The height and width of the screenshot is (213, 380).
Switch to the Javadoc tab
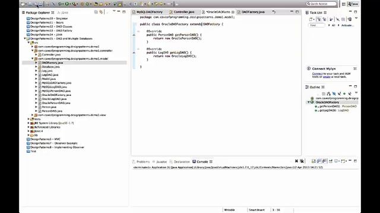[x=160, y=162]
